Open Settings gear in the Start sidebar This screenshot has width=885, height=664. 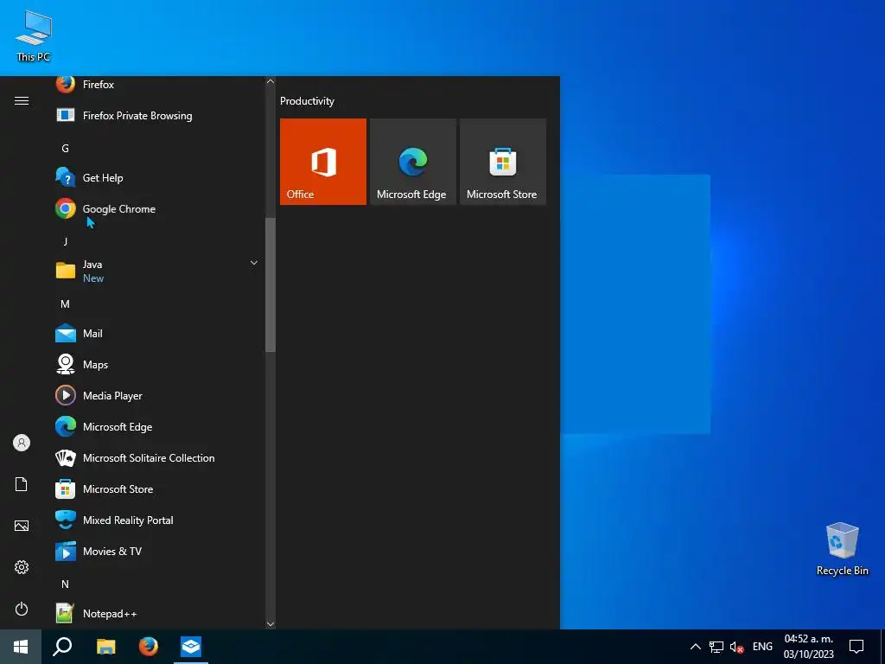coord(22,567)
